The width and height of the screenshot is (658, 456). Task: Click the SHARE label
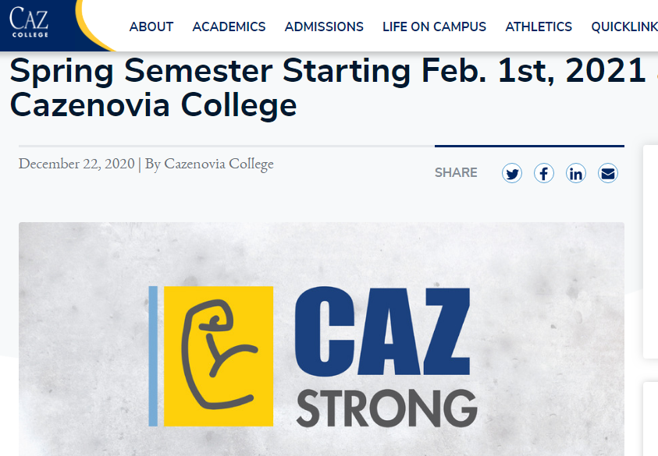click(x=456, y=173)
